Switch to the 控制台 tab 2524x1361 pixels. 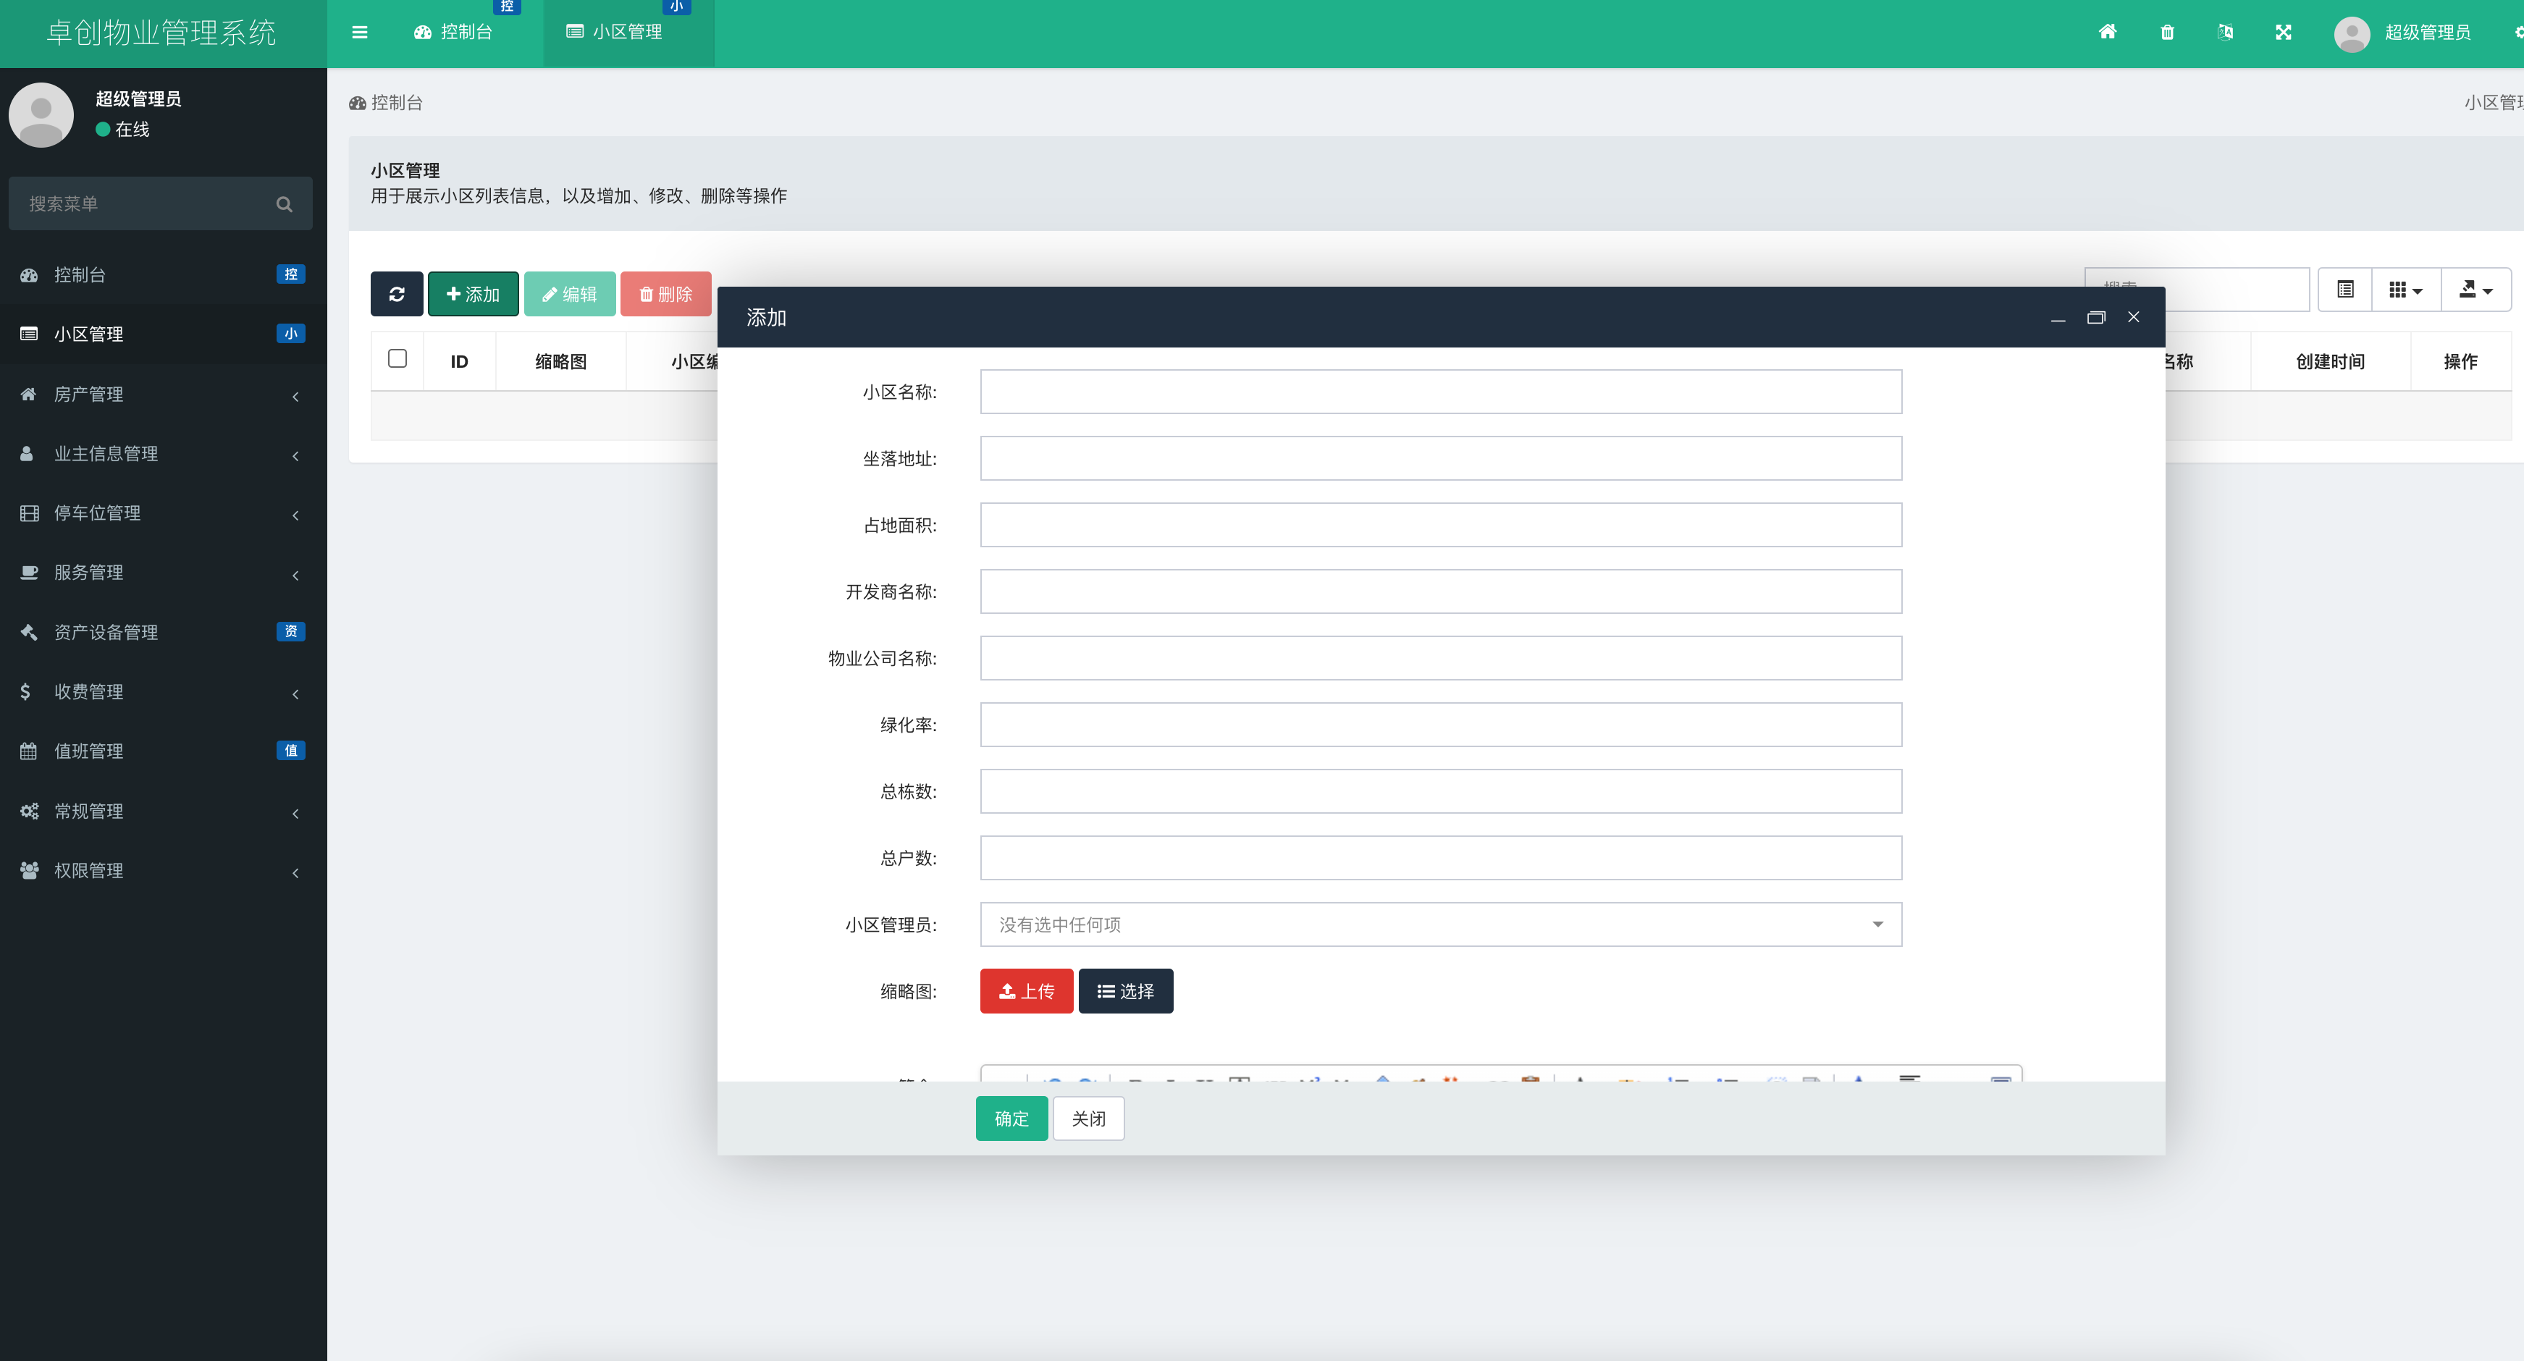coord(454,33)
